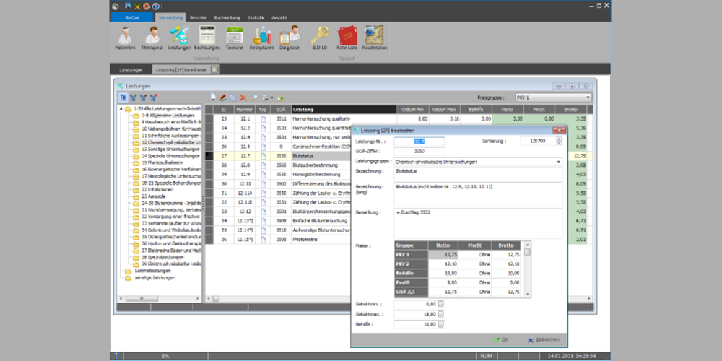Screen dimensions: 722x361
Task: Click the folder tree horizontal scrollbar
Action: coord(158,299)
